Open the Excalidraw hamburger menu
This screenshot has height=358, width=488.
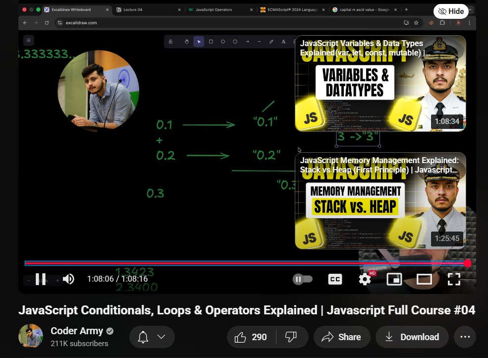(29, 41)
